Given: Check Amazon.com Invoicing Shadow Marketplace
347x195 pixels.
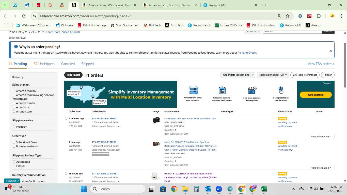Looking at the screenshot, I should 14,95.
